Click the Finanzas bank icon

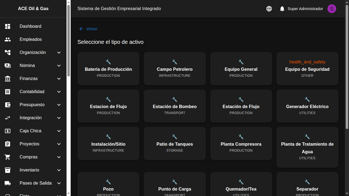8,79
